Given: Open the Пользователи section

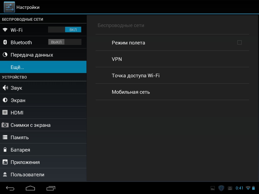Looking at the screenshot, I should coord(43,175).
